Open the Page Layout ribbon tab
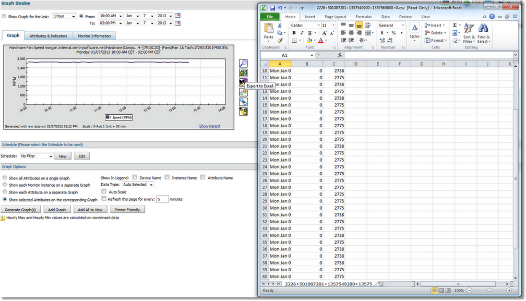 335,17
